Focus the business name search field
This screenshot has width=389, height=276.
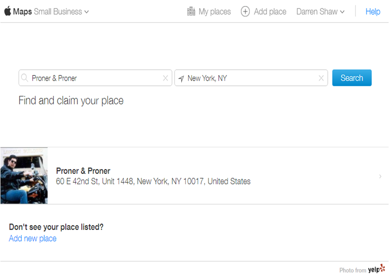96,78
